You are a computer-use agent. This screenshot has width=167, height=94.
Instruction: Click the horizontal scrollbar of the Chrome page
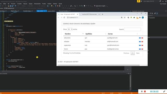[99, 65]
